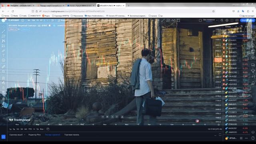This screenshot has width=256, height=144.
Task: Toggle the timezone display 14:17:04 UTC+8
Action: click(x=215, y=129)
